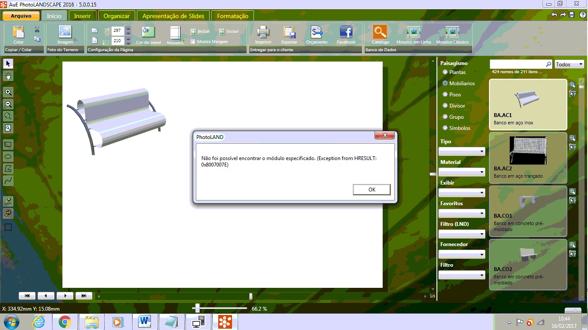Choose the hand pan tool

8,76
